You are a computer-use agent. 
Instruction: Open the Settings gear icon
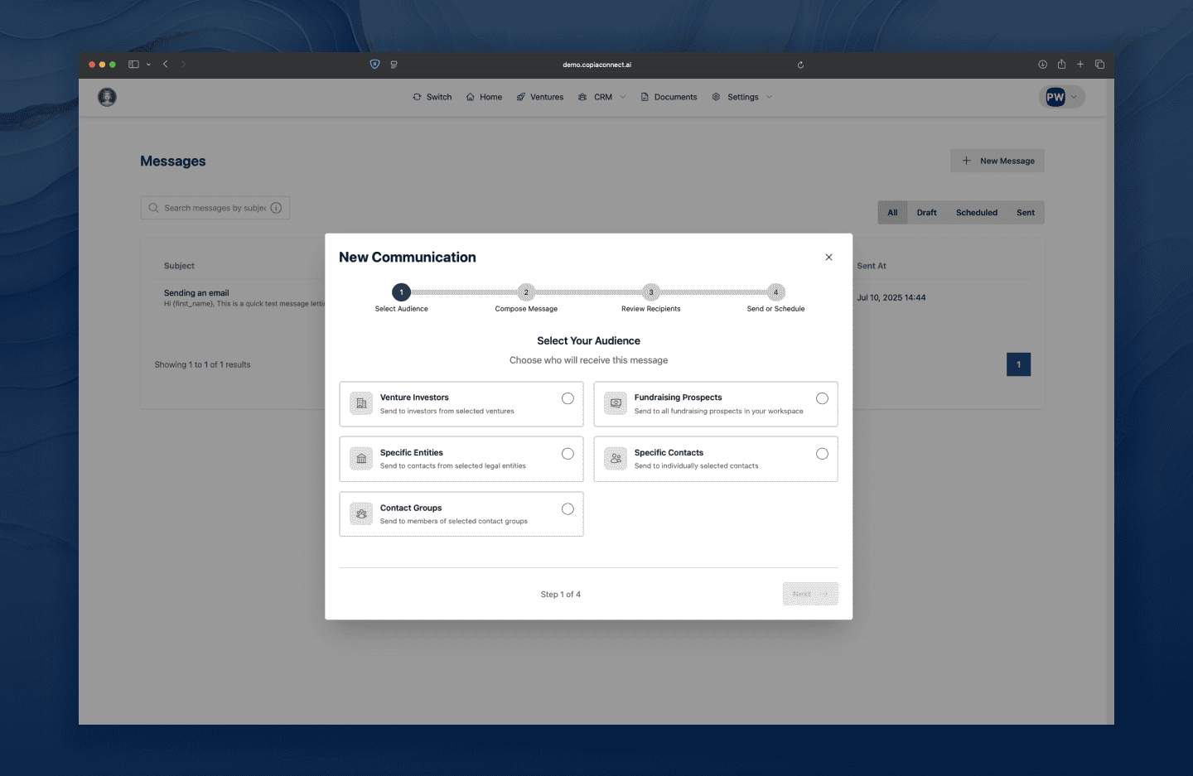pos(716,97)
